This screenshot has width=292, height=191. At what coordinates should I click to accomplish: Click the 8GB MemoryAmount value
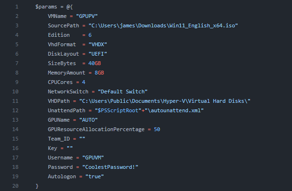[99, 73]
